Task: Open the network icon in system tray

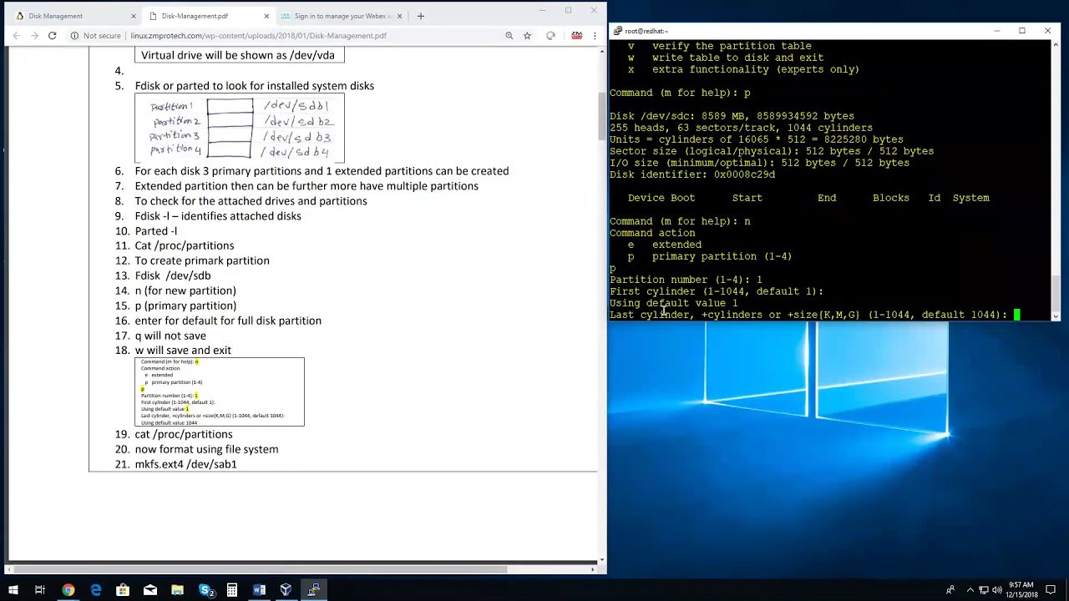Action: [984, 590]
